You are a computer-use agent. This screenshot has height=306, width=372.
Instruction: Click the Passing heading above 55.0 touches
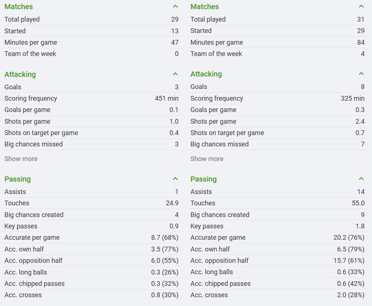(x=204, y=179)
